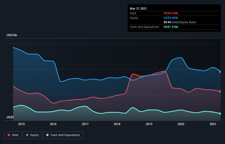Screen dimensions: 225x144
Task: Click Cash And Equivalents label in tooltip
Action: pos(144,27)
